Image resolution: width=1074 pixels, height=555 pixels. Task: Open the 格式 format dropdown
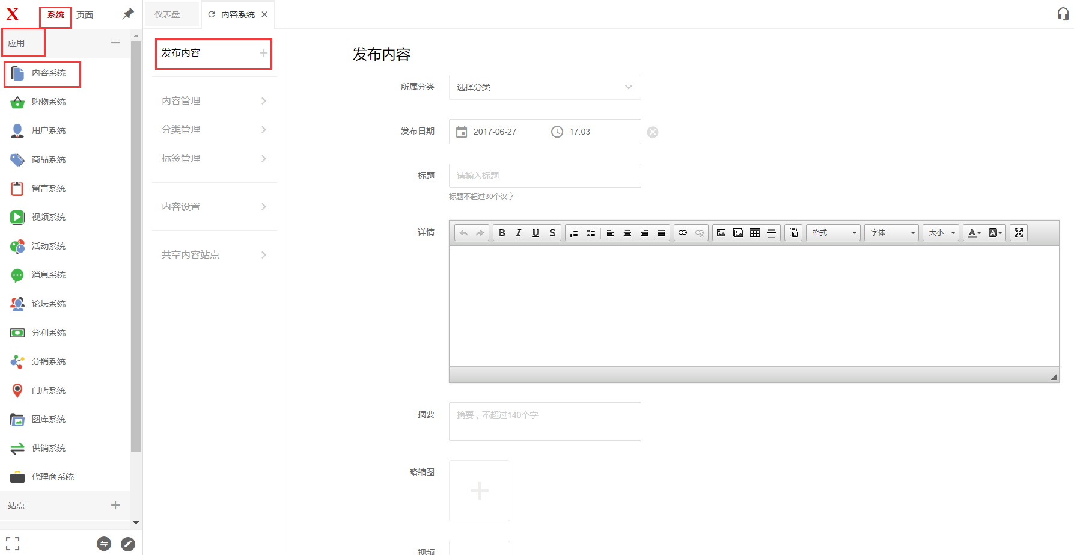click(x=833, y=233)
